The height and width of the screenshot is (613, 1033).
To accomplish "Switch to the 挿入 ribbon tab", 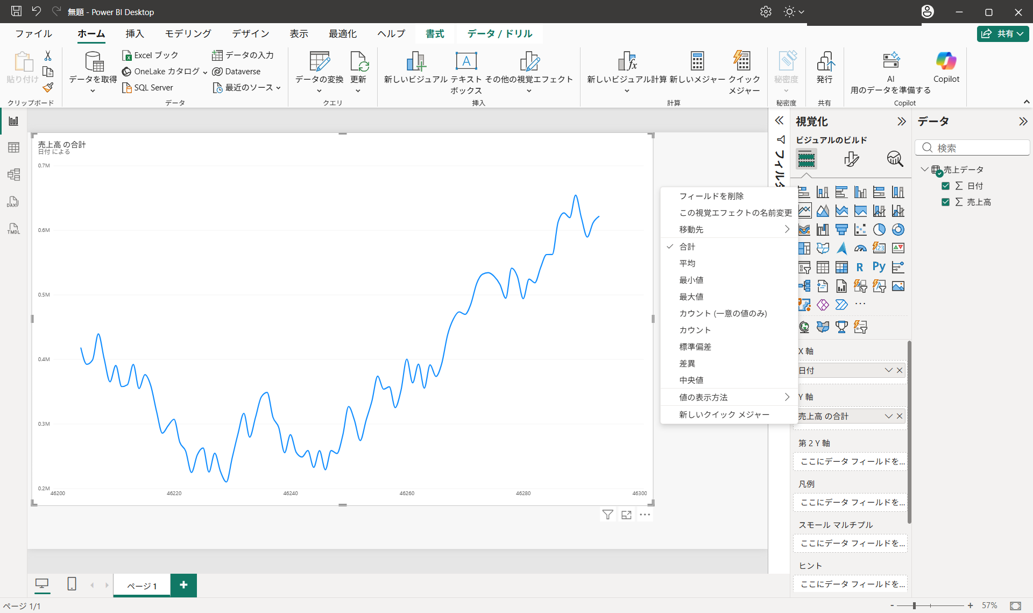I will click(135, 33).
